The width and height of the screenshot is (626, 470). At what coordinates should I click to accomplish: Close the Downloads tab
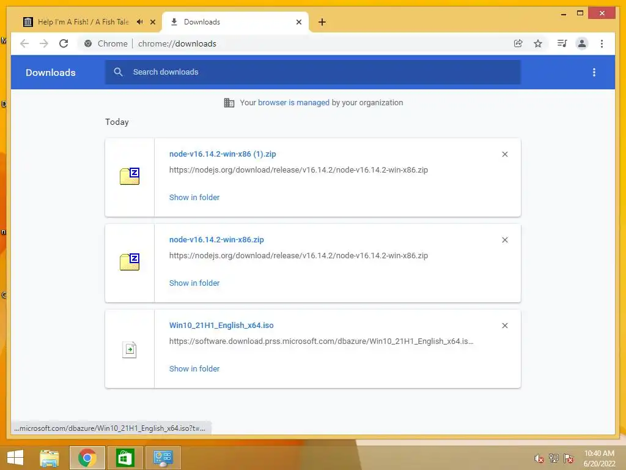click(298, 22)
